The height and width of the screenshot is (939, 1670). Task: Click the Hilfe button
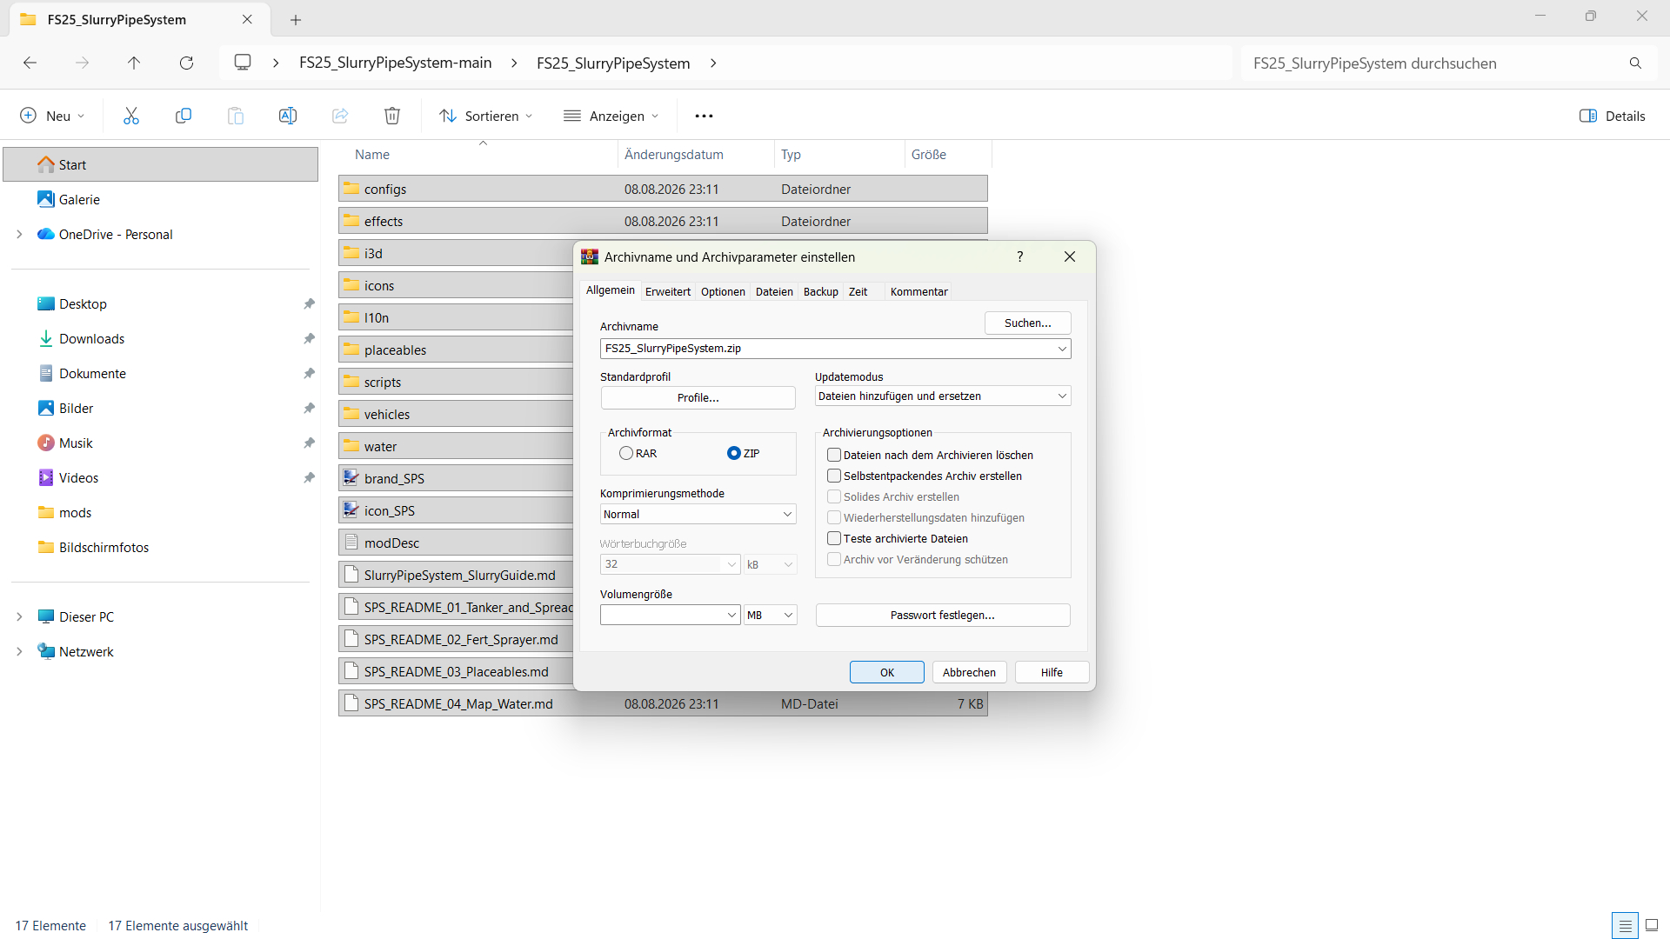[1052, 672]
